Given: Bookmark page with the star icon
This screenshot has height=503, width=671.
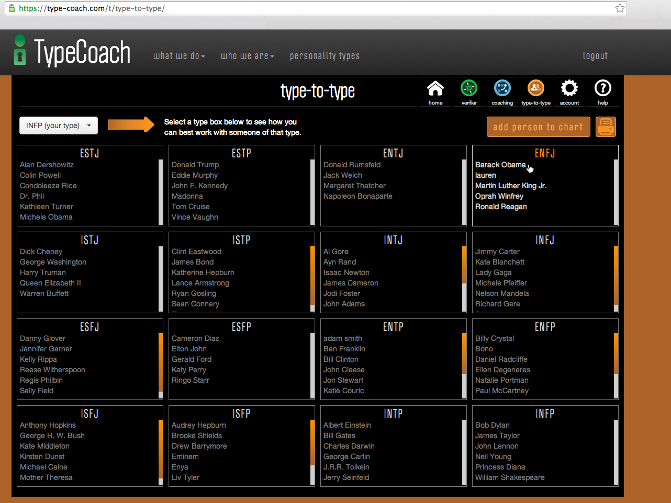Looking at the screenshot, I should tap(620, 8).
